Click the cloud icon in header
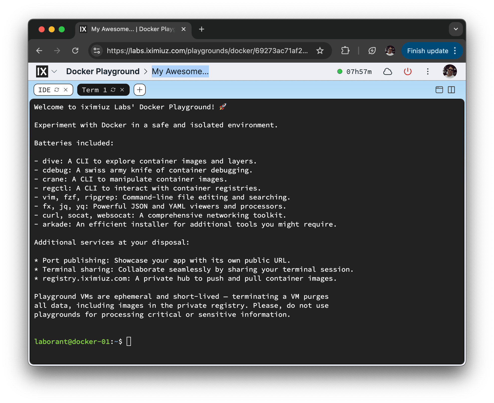 coord(387,72)
